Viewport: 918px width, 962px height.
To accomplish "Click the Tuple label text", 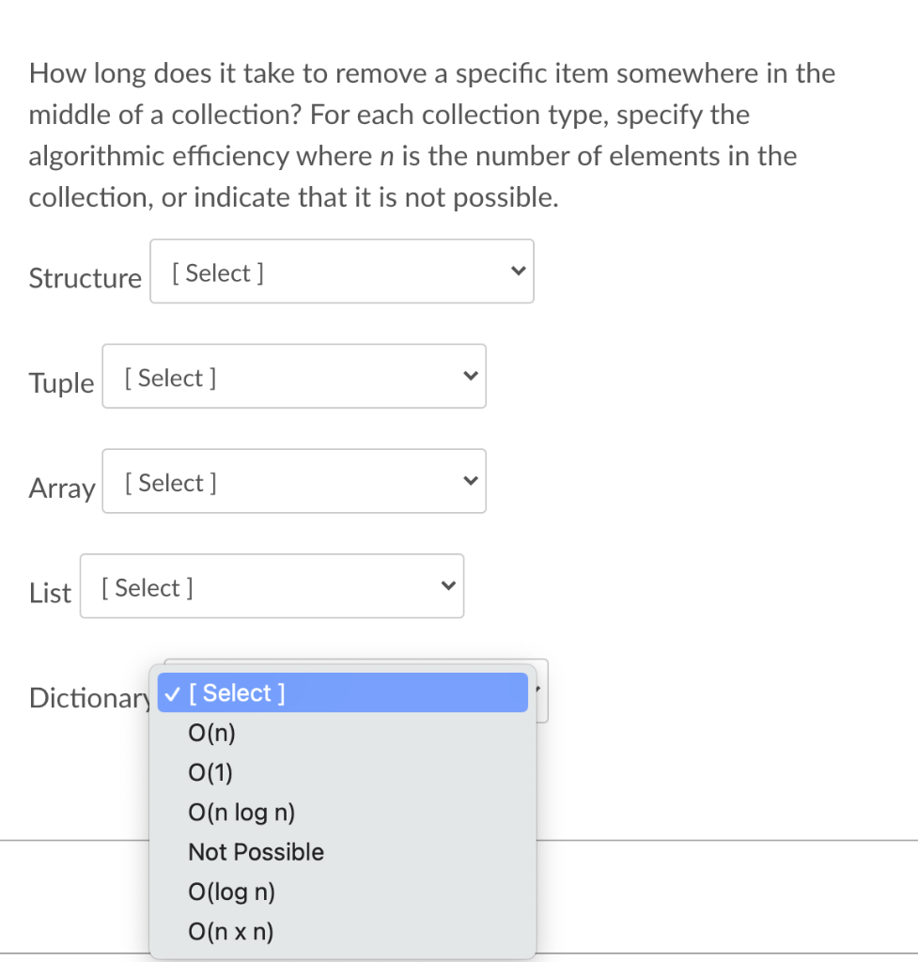I will (60, 383).
